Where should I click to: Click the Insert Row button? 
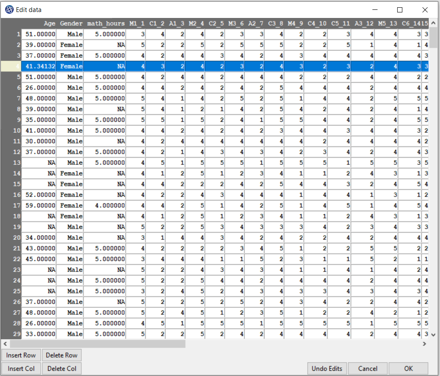pyautogui.click(x=21, y=355)
